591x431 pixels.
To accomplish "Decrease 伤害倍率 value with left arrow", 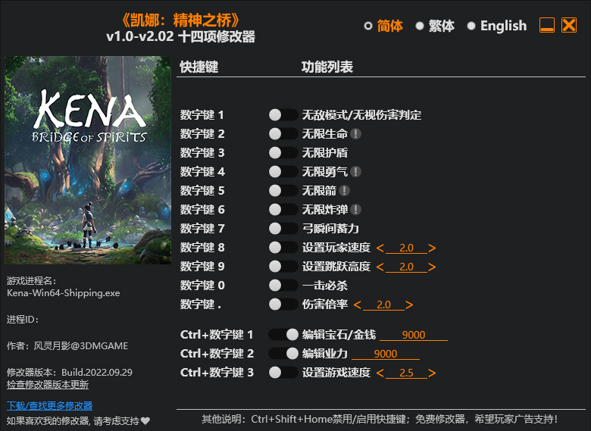I will pyautogui.click(x=358, y=305).
